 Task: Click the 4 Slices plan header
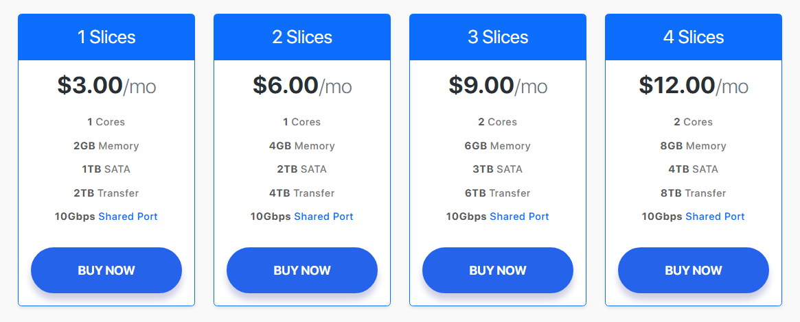694,37
